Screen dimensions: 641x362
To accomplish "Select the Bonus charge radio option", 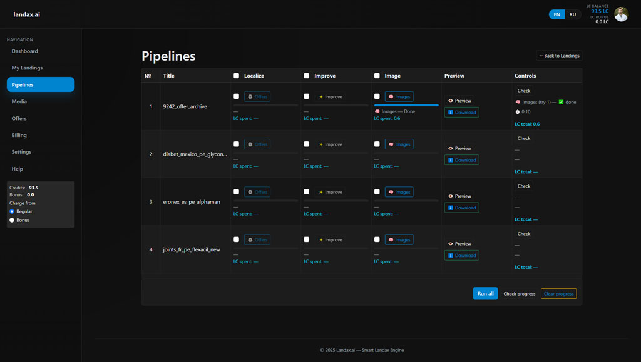I will point(12,220).
